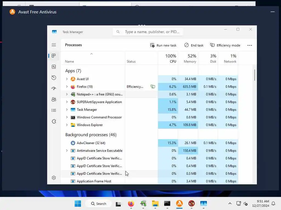
Task: Select the first AppID Certificate Store row
Action: [150, 158]
